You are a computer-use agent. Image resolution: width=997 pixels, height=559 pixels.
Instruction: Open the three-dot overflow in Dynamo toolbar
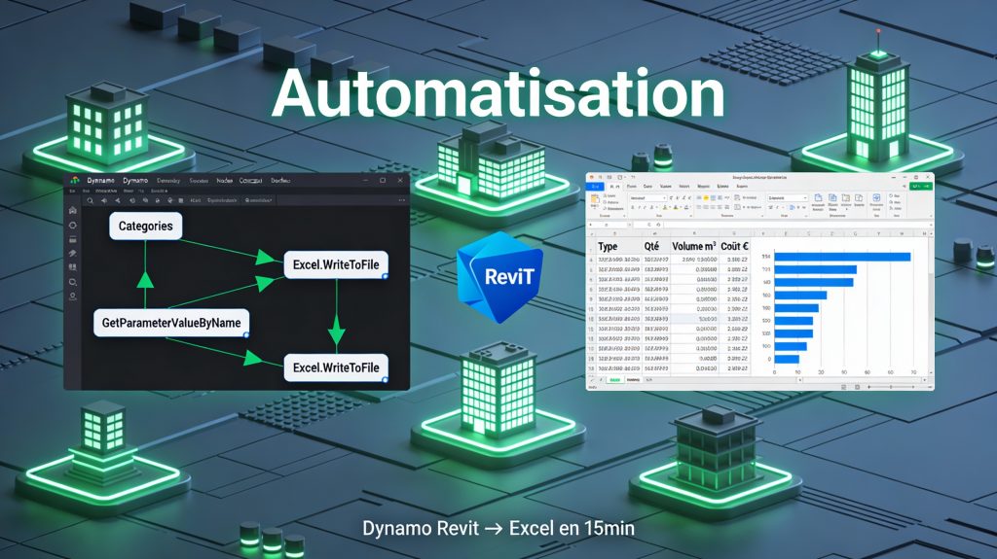point(401,200)
